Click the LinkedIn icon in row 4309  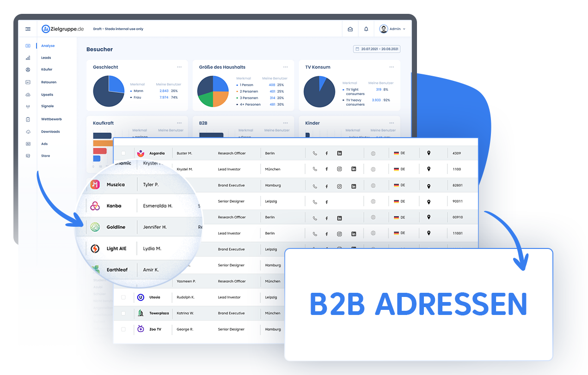(x=339, y=153)
